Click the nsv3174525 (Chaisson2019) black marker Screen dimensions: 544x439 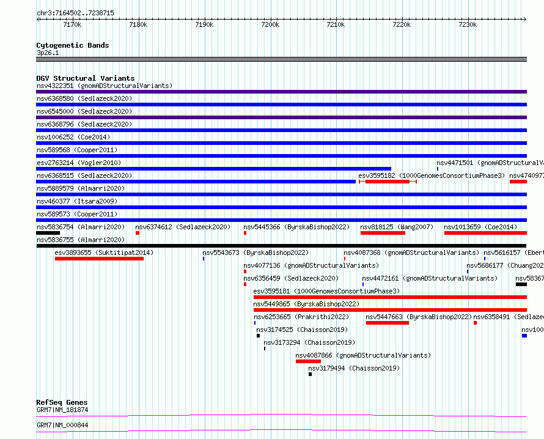pyautogui.click(x=258, y=336)
